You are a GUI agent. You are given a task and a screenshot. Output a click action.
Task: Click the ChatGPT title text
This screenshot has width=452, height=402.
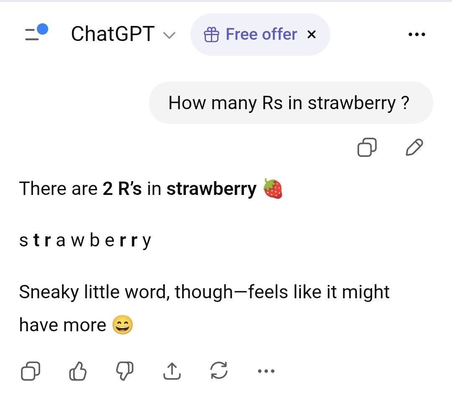[x=113, y=34]
